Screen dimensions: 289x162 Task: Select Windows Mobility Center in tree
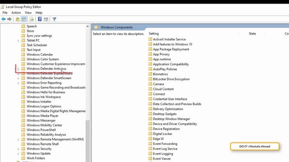(x=44, y=125)
